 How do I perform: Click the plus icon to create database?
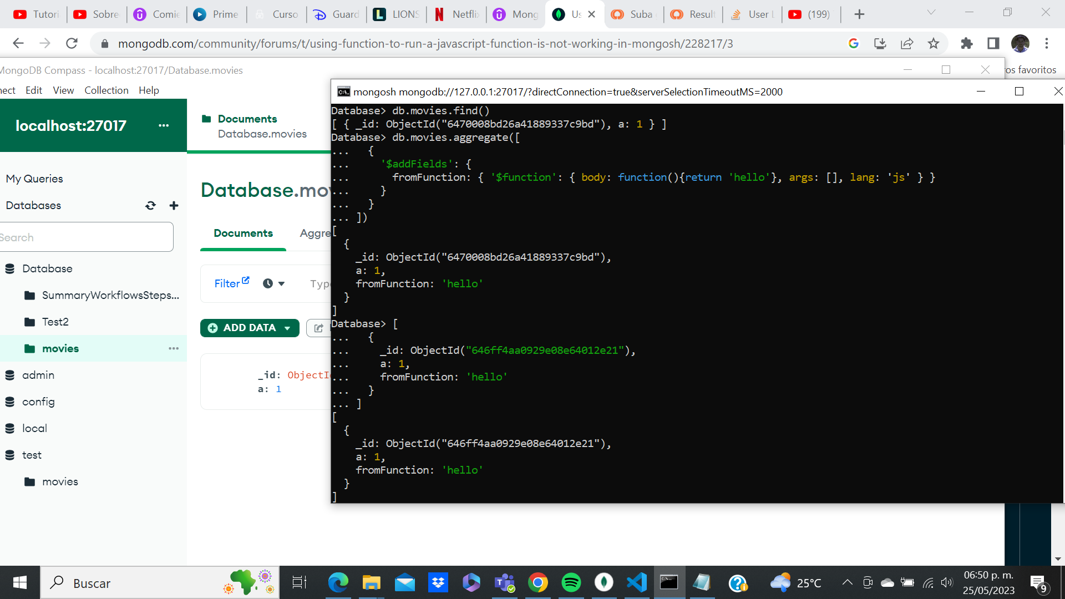click(174, 206)
